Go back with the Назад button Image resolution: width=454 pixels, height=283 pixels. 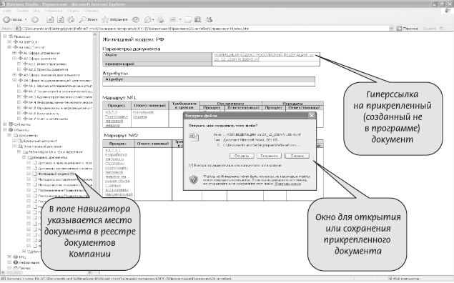pos(12,19)
